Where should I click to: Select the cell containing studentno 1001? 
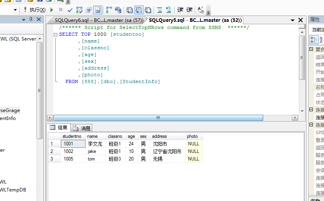click(73, 144)
